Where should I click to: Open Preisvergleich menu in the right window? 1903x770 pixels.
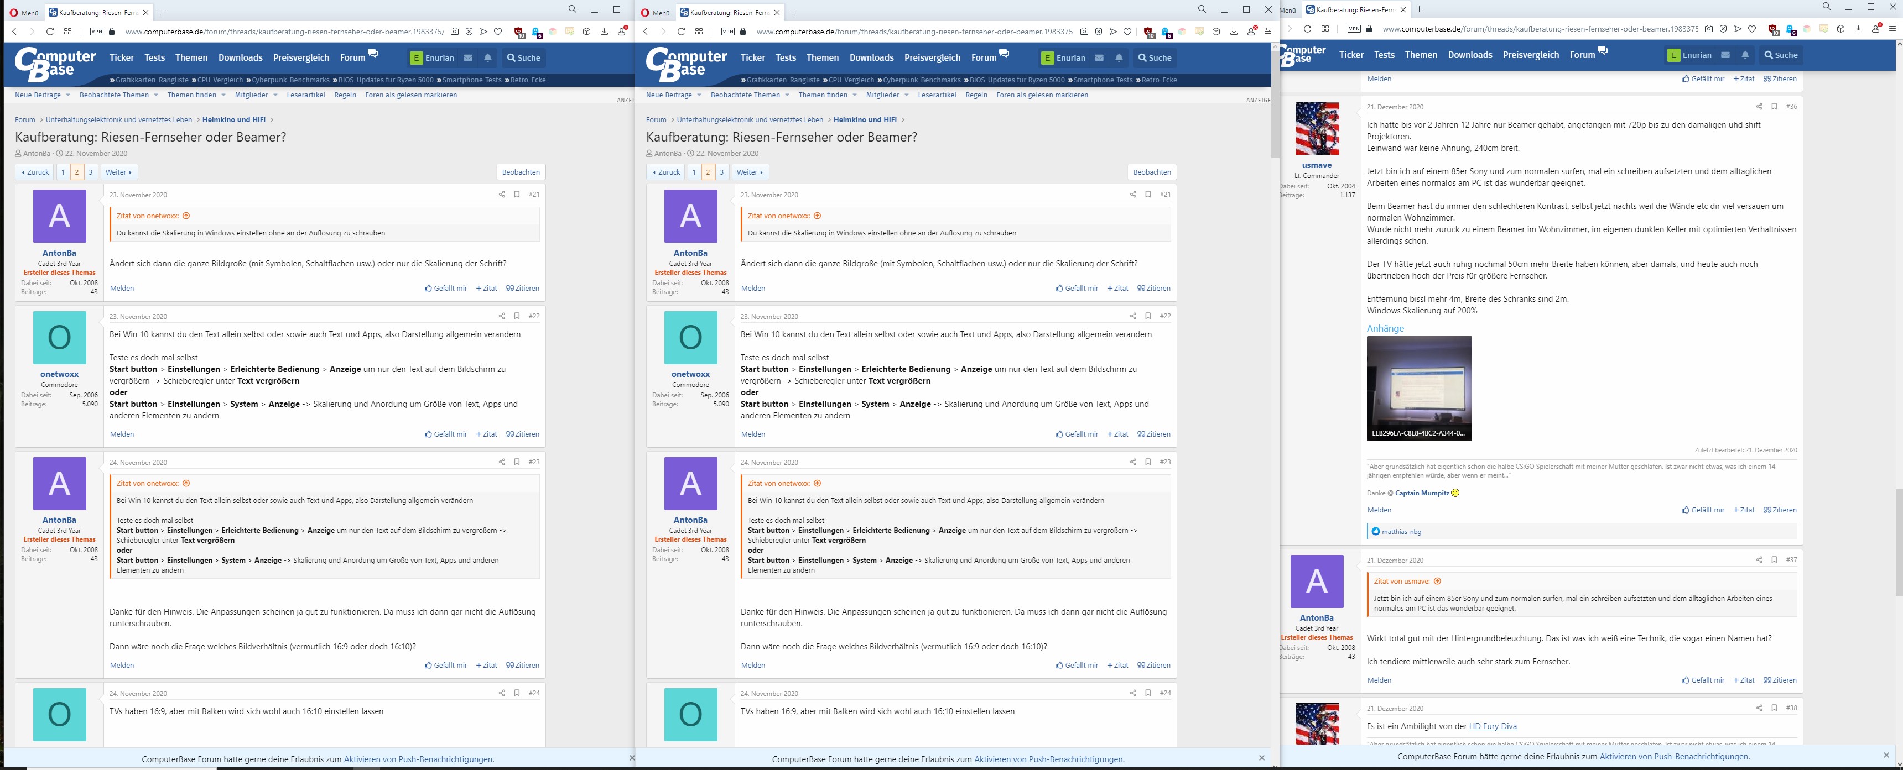click(x=1531, y=55)
